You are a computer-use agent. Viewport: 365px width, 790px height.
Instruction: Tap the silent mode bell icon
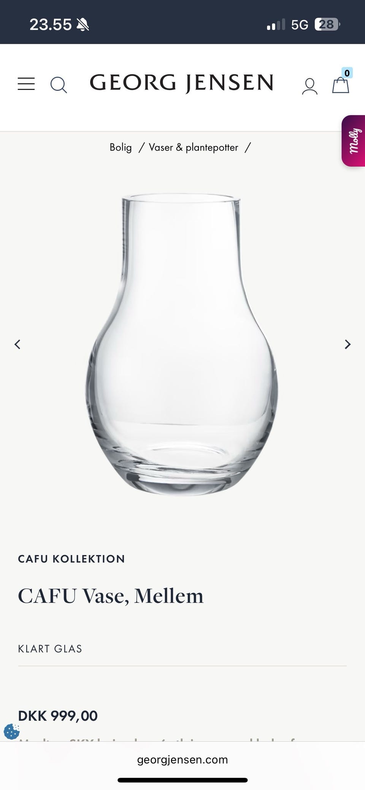click(x=83, y=25)
